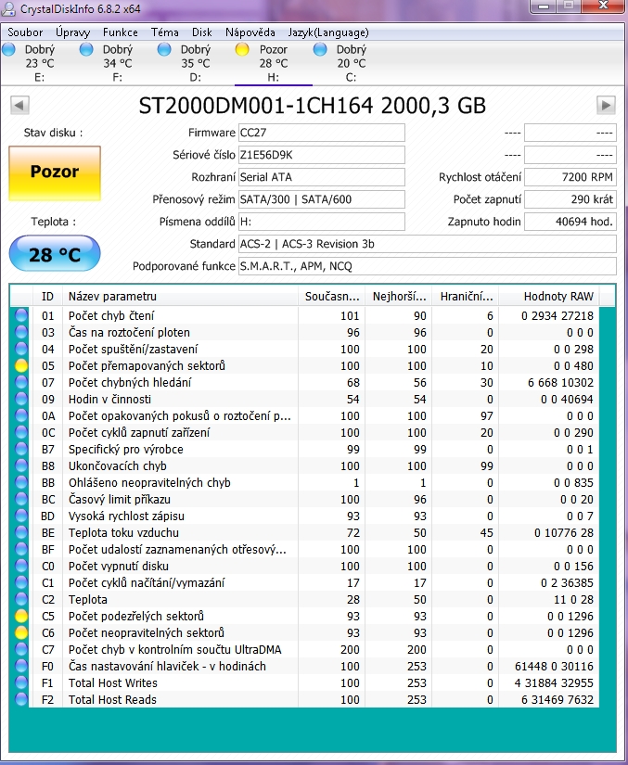628x765 pixels.
Task: Click the S.M.A.R.T., APM, NCQ field
Action: point(427,266)
